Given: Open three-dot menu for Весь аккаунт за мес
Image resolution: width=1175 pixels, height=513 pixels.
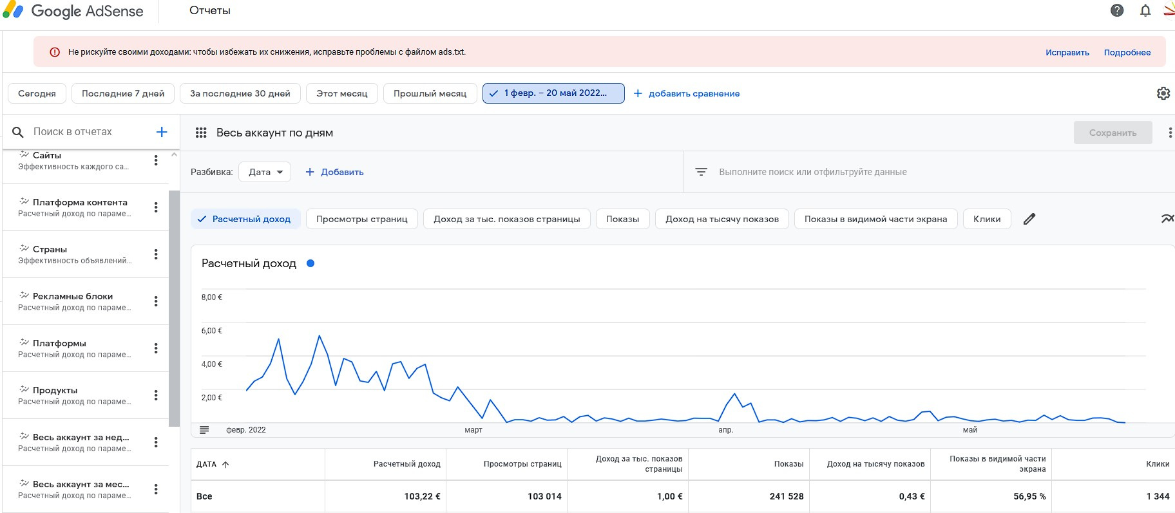Looking at the screenshot, I should point(156,489).
